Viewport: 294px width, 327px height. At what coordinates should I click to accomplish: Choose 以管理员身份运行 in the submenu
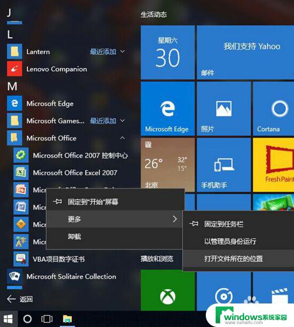tap(239, 241)
